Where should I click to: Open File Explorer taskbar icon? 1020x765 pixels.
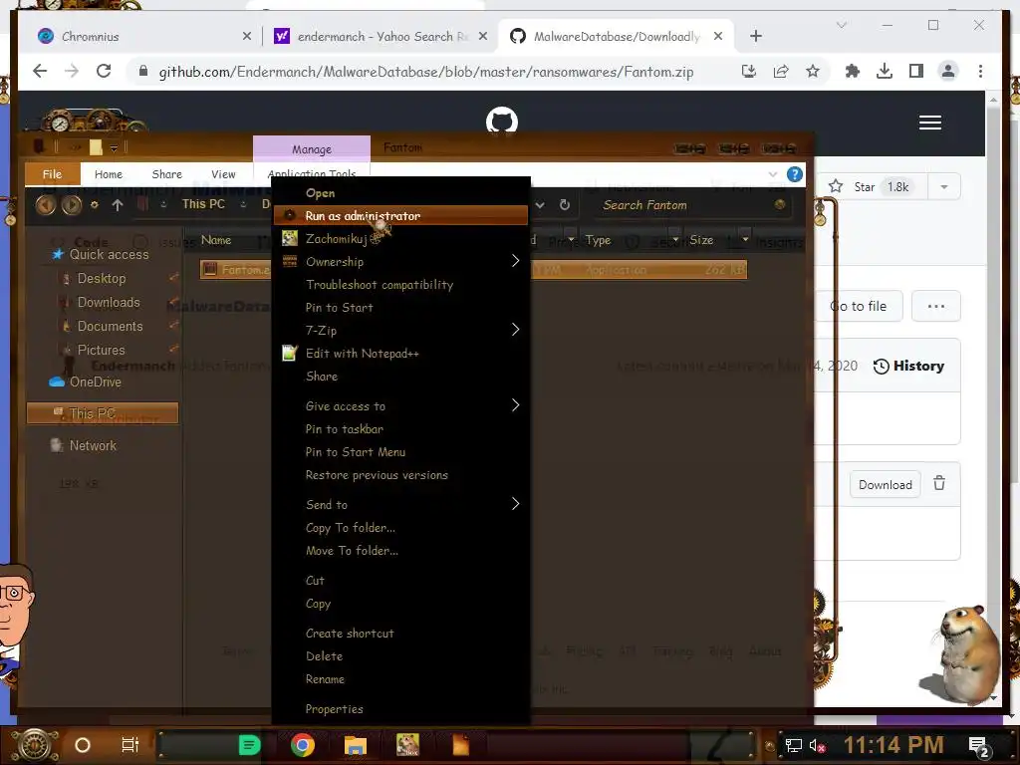point(356,745)
